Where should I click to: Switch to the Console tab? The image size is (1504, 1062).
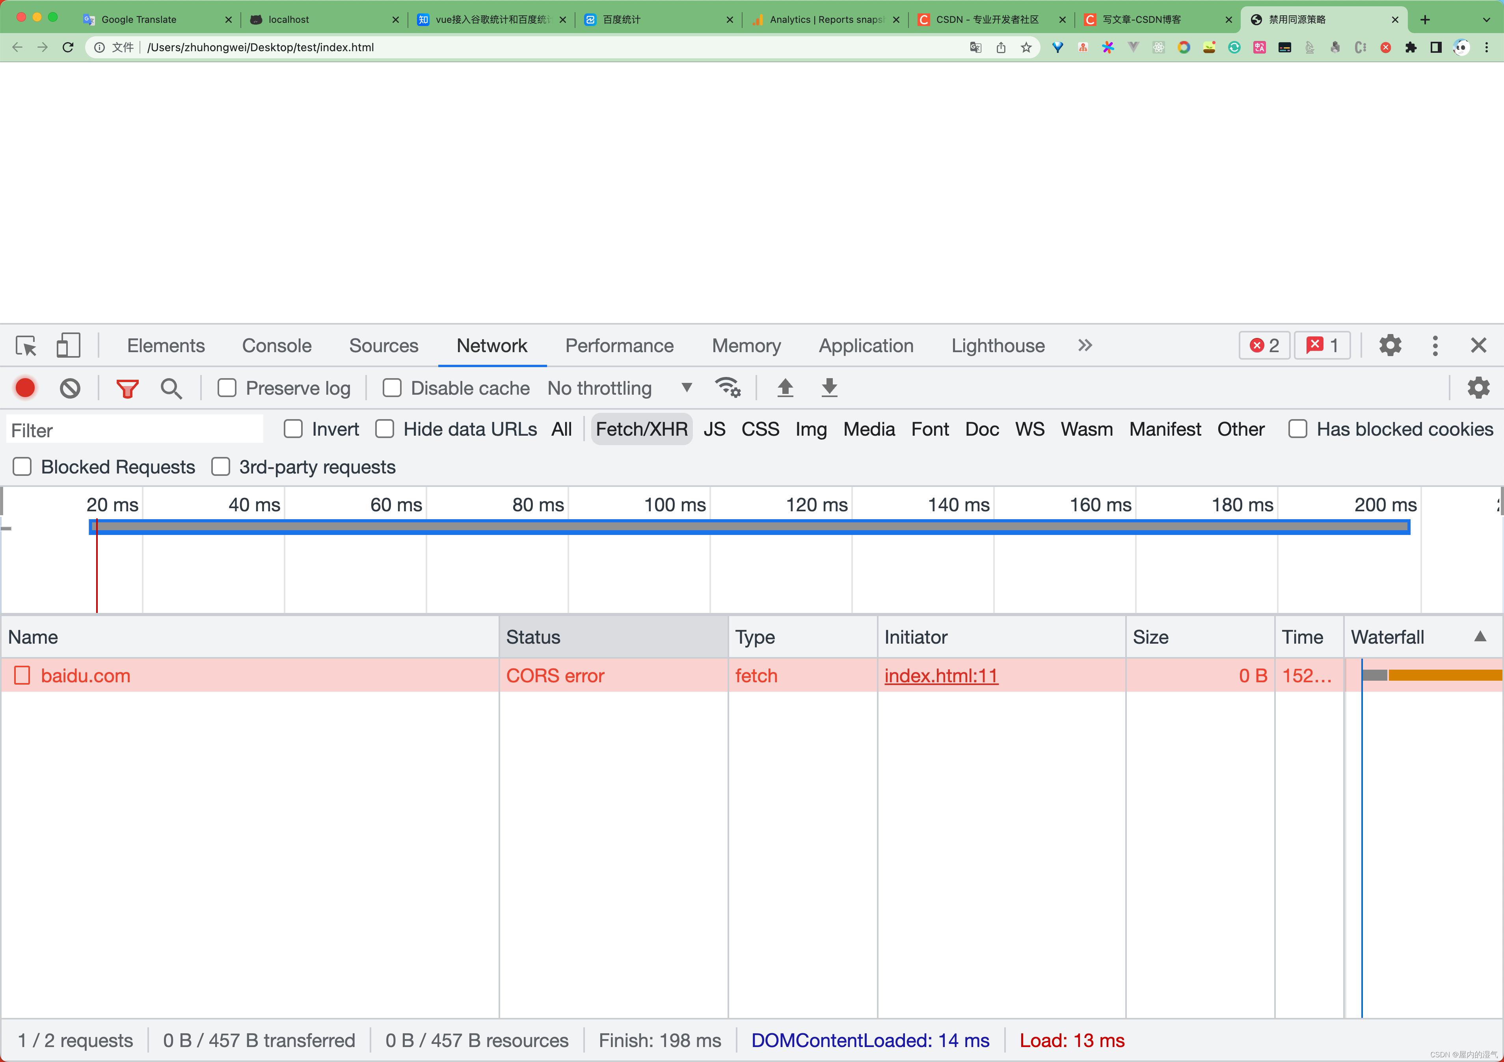pos(276,345)
